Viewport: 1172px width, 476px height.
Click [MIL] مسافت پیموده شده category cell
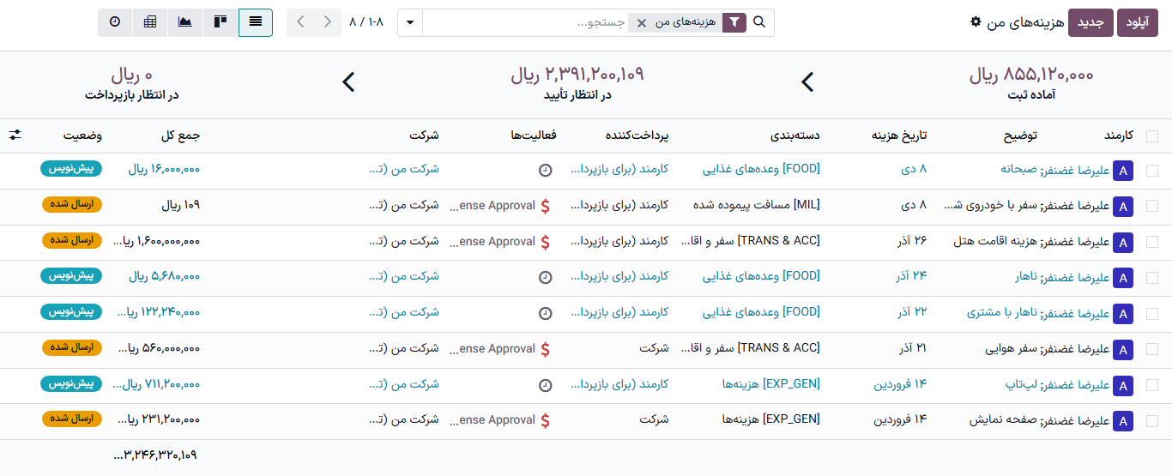756,205
